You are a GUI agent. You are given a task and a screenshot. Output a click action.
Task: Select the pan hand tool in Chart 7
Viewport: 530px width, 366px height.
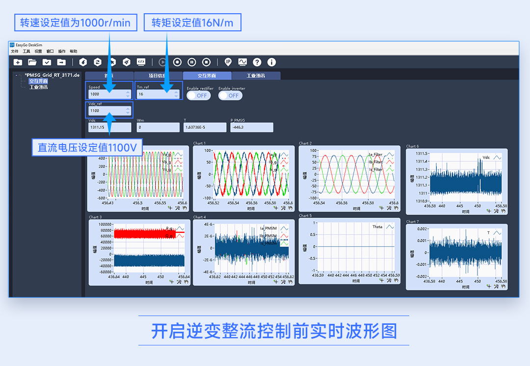pyautogui.click(x=503, y=287)
